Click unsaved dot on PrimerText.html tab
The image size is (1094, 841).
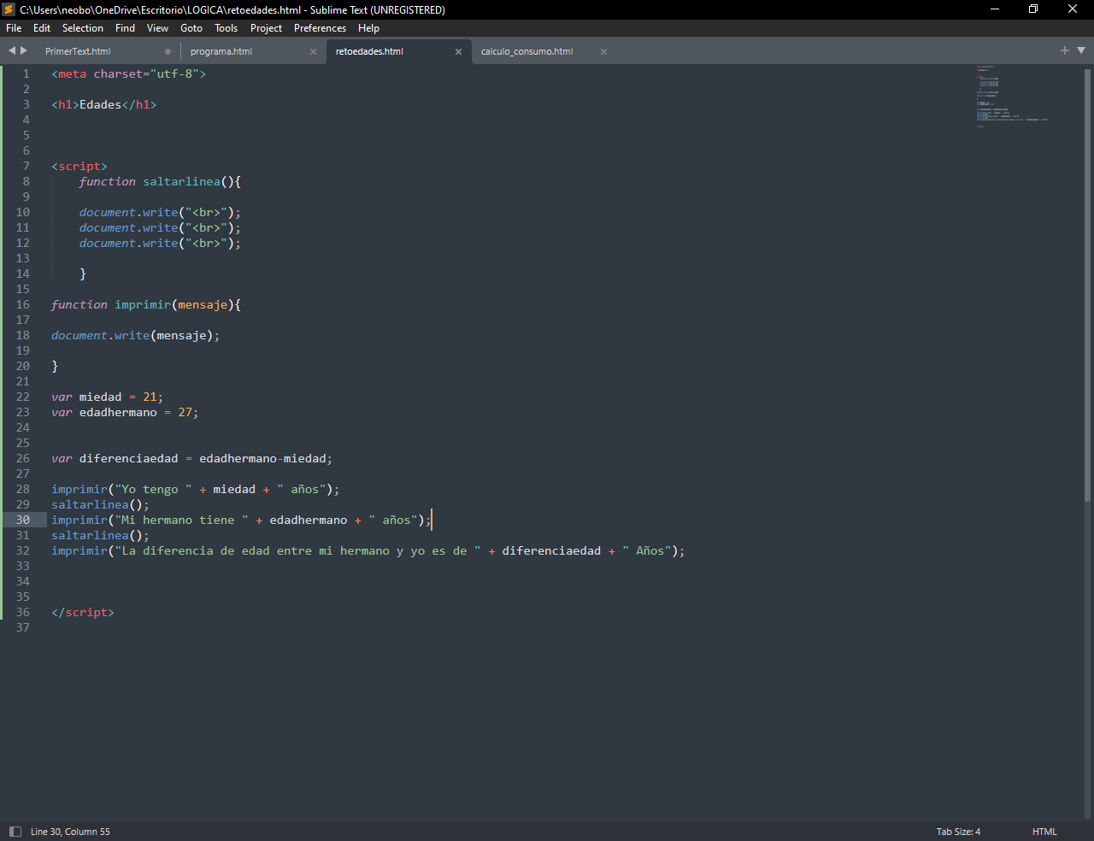[x=168, y=51]
